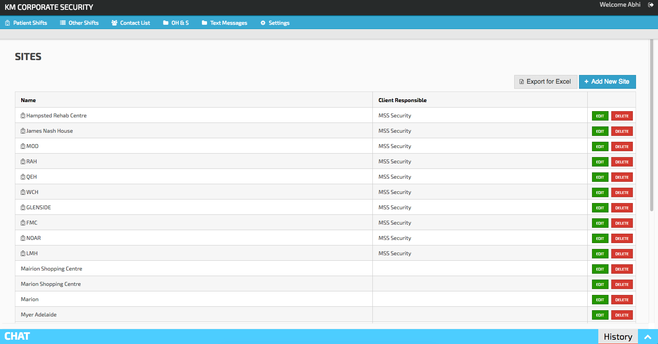
Task: Delete the LMH site
Action: [622, 254]
